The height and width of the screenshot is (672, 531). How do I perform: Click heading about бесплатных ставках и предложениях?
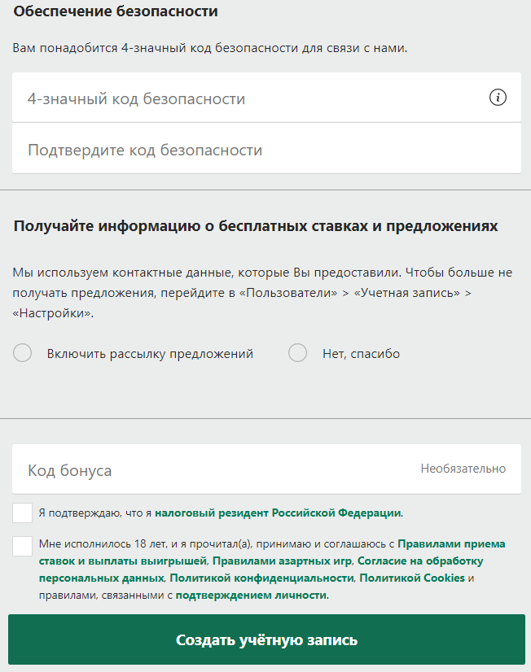(256, 226)
